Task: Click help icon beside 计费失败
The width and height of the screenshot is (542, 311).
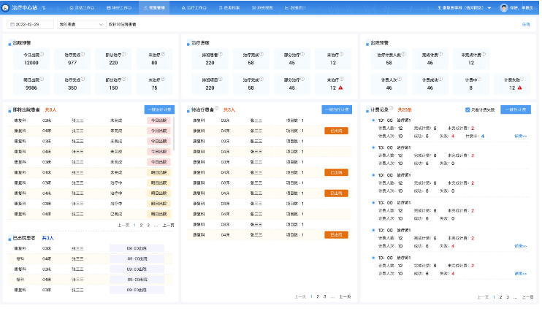Action: 522,79
